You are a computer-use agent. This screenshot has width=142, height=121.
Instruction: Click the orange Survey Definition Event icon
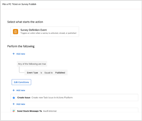[x=15, y=32]
